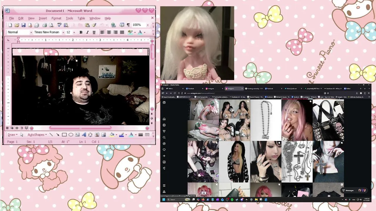
Task: Open the View menu in Word
Action: pyautogui.click(x=31, y=18)
